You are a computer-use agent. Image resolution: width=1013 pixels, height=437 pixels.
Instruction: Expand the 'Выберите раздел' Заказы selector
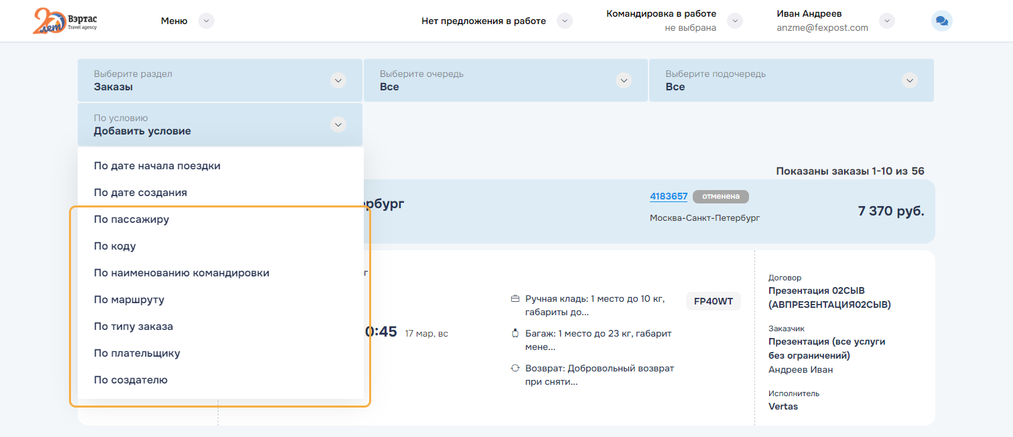pos(338,80)
